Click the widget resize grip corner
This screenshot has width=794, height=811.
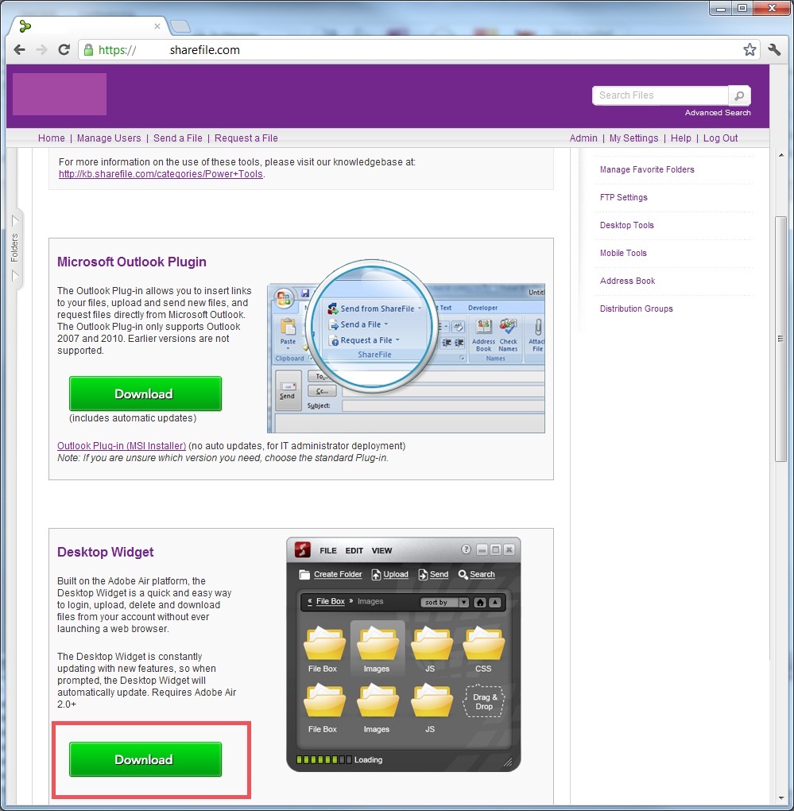508,762
